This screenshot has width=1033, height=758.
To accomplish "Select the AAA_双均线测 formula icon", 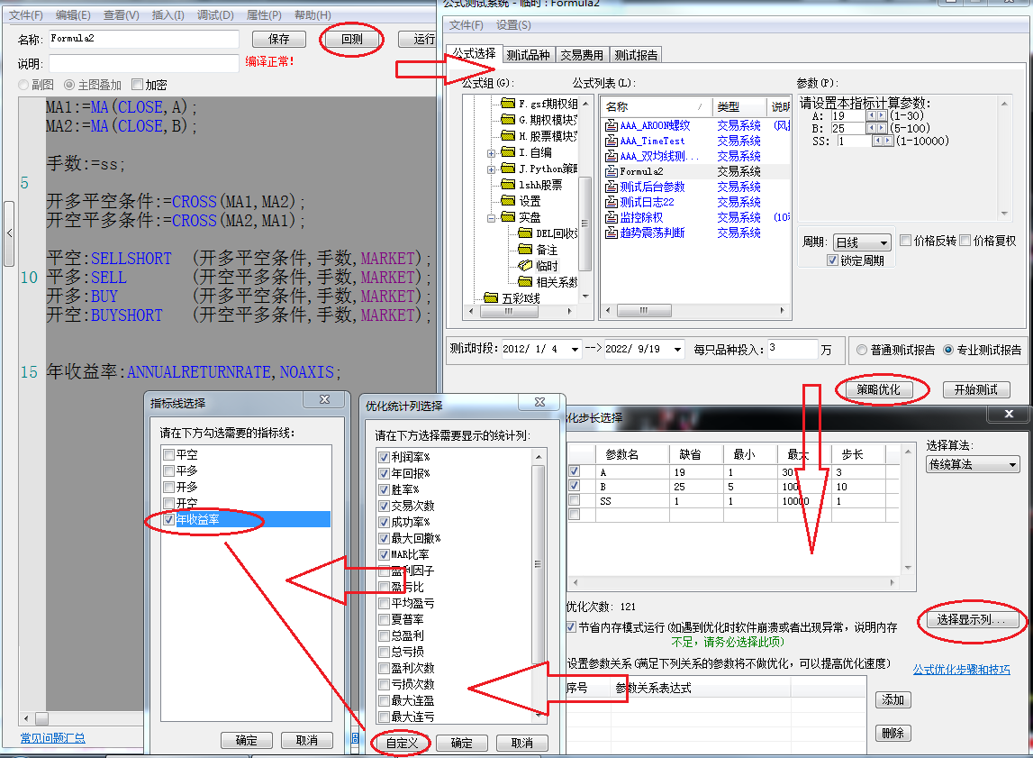I will click(612, 156).
